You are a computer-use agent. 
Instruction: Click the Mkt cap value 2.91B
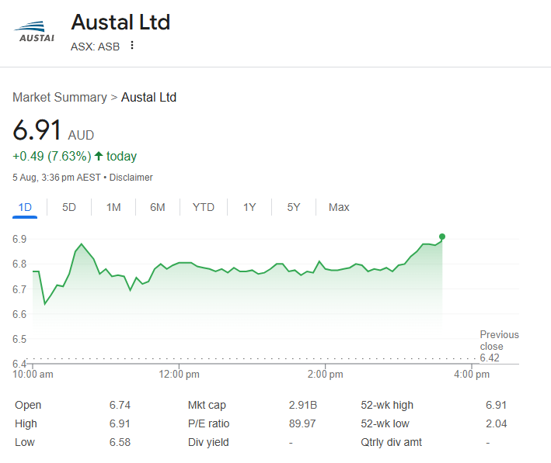302,405
